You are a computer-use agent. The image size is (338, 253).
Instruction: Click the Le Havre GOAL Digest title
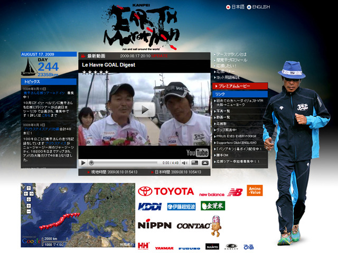click(108, 65)
